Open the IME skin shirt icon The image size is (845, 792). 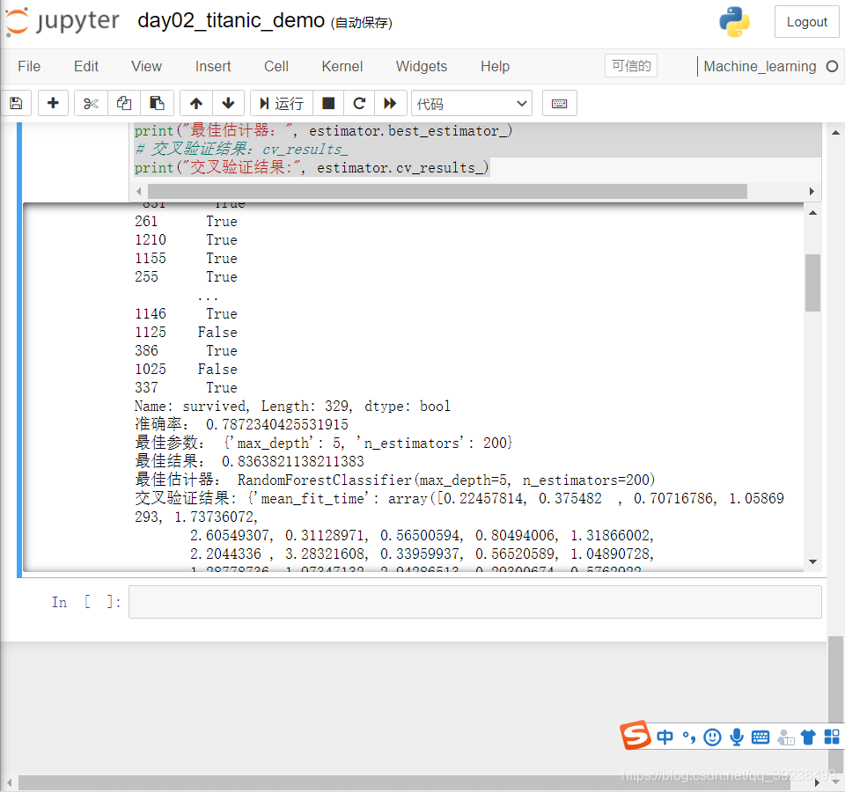(x=808, y=737)
